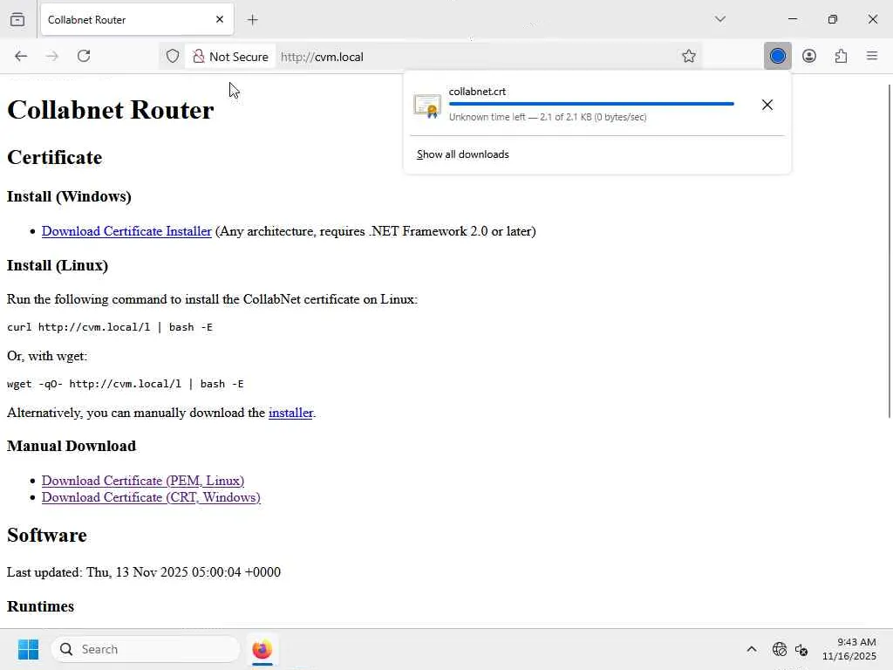Download Certificate (CRT, Windows)
The width and height of the screenshot is (893, 670).
pyautogui.click(x=151, y=497)
